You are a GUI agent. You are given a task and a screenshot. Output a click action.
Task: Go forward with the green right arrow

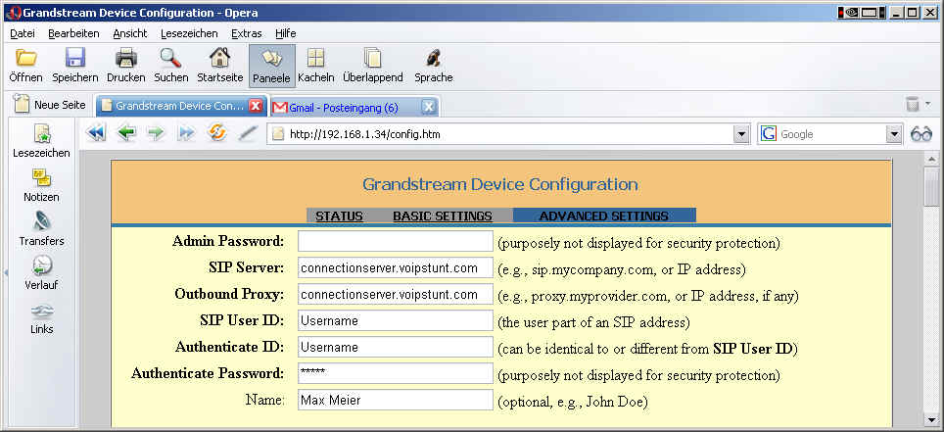point(156,133)
